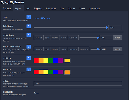Refresh the color_hs value
This screenshot has width=129, height=100.
pos(28,70)
